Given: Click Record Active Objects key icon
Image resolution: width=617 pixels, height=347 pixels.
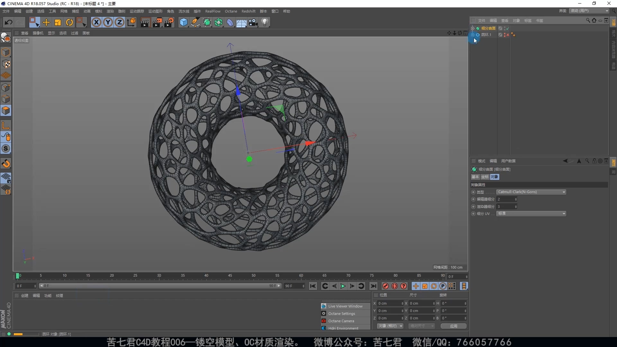Looking at the screenshot, I should tap(386, 286).
